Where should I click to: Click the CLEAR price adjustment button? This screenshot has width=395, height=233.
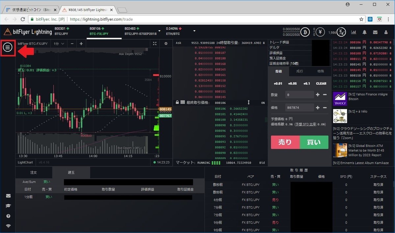pyautogui.click(x=321, y=83)
